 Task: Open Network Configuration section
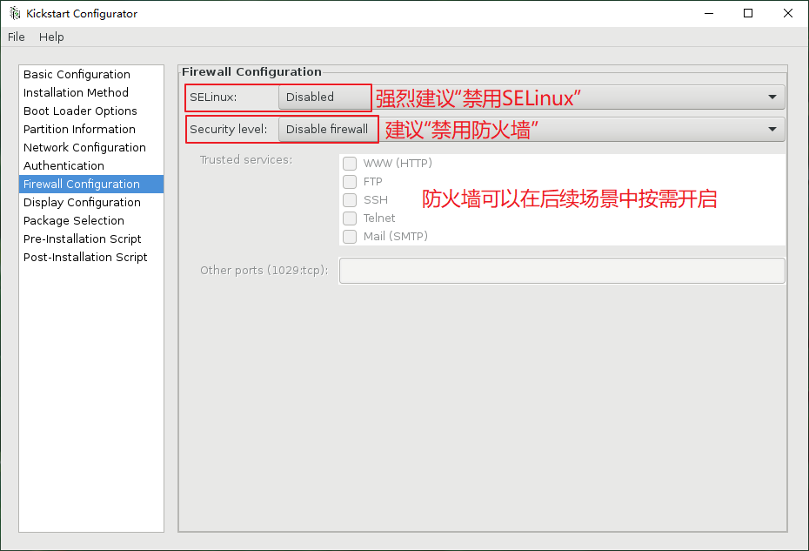pos(91,148)
